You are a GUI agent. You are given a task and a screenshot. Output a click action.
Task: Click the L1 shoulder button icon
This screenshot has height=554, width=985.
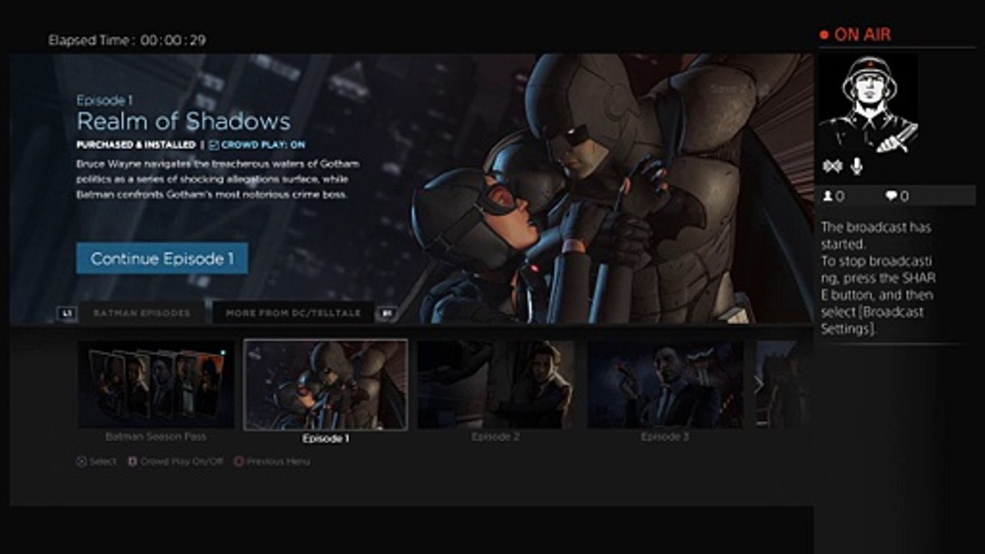click(67, 313)
